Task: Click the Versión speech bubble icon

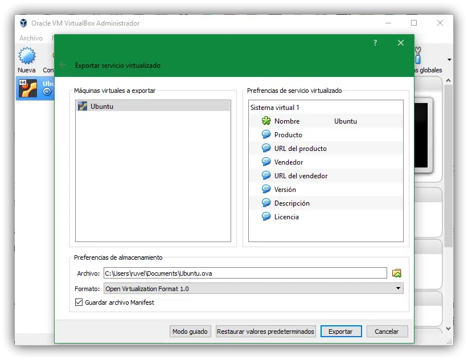Action: (x=266, y=189)
